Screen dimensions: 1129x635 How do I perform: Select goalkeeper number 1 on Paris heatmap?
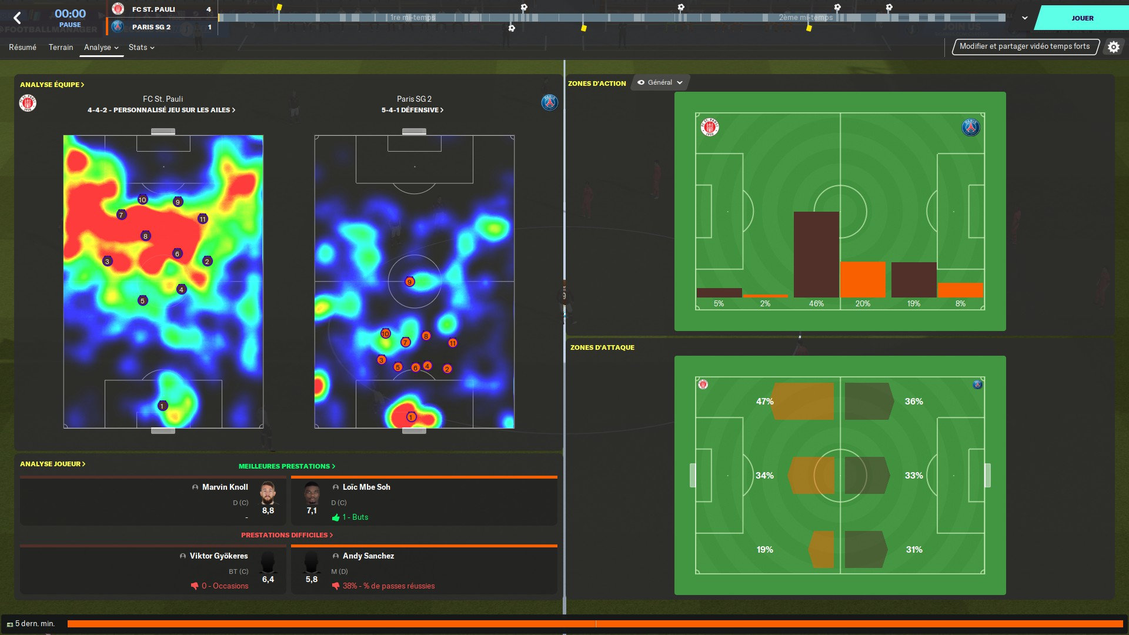coord(411,417)
